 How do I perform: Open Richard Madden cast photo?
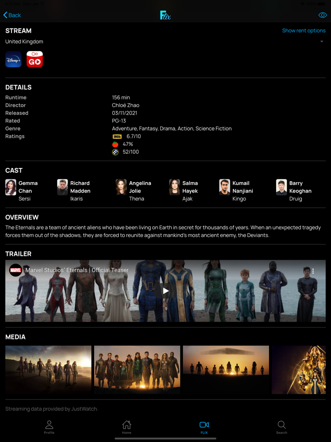click(x=62, y=187)
